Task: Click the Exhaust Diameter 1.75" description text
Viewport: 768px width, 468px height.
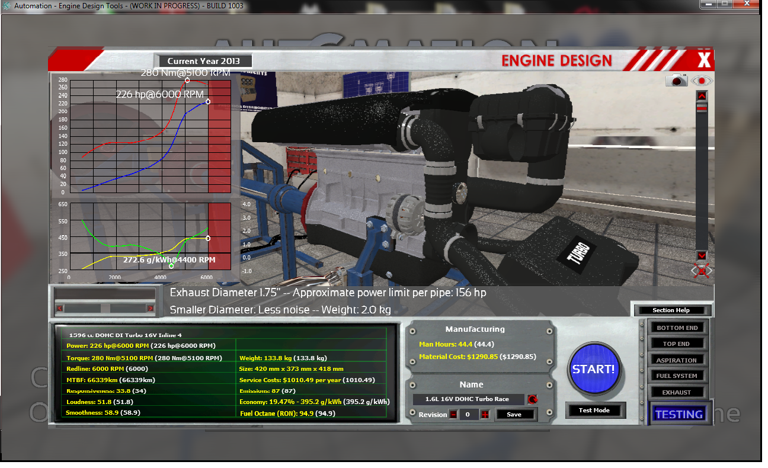Action: point(328,293)
